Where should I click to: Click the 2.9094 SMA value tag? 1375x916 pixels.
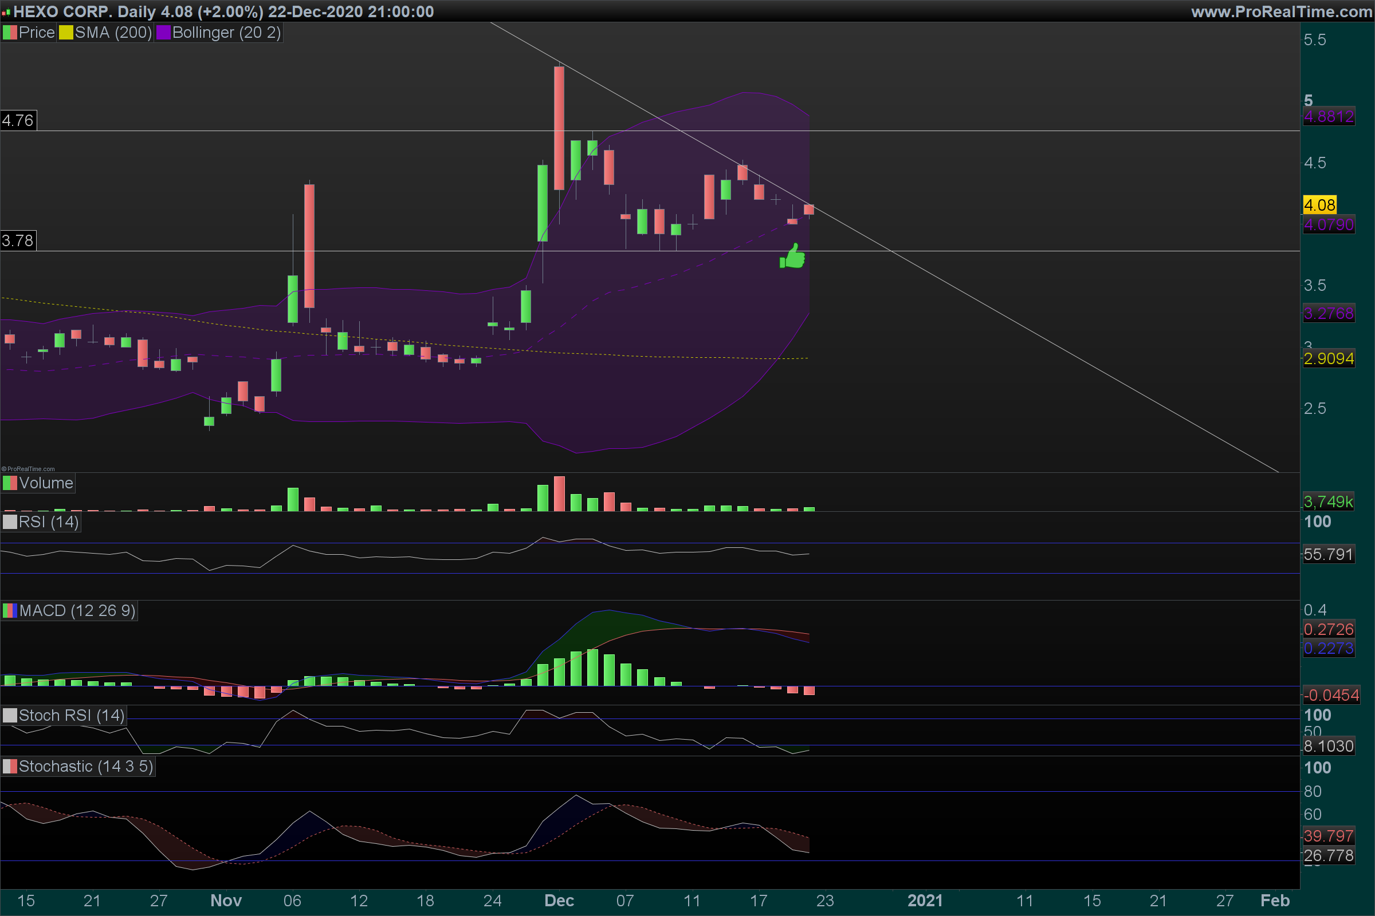pos(1328,358)
